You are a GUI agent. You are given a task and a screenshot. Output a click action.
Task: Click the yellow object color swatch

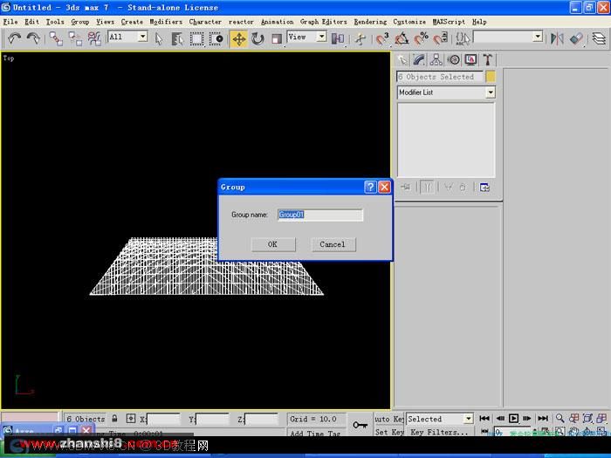(491, 77)
